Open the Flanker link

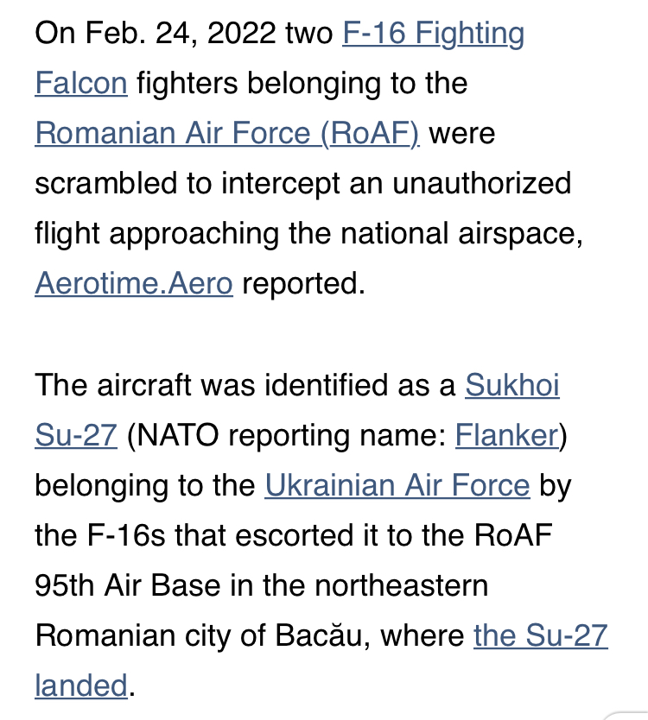(x=506, y=434)
